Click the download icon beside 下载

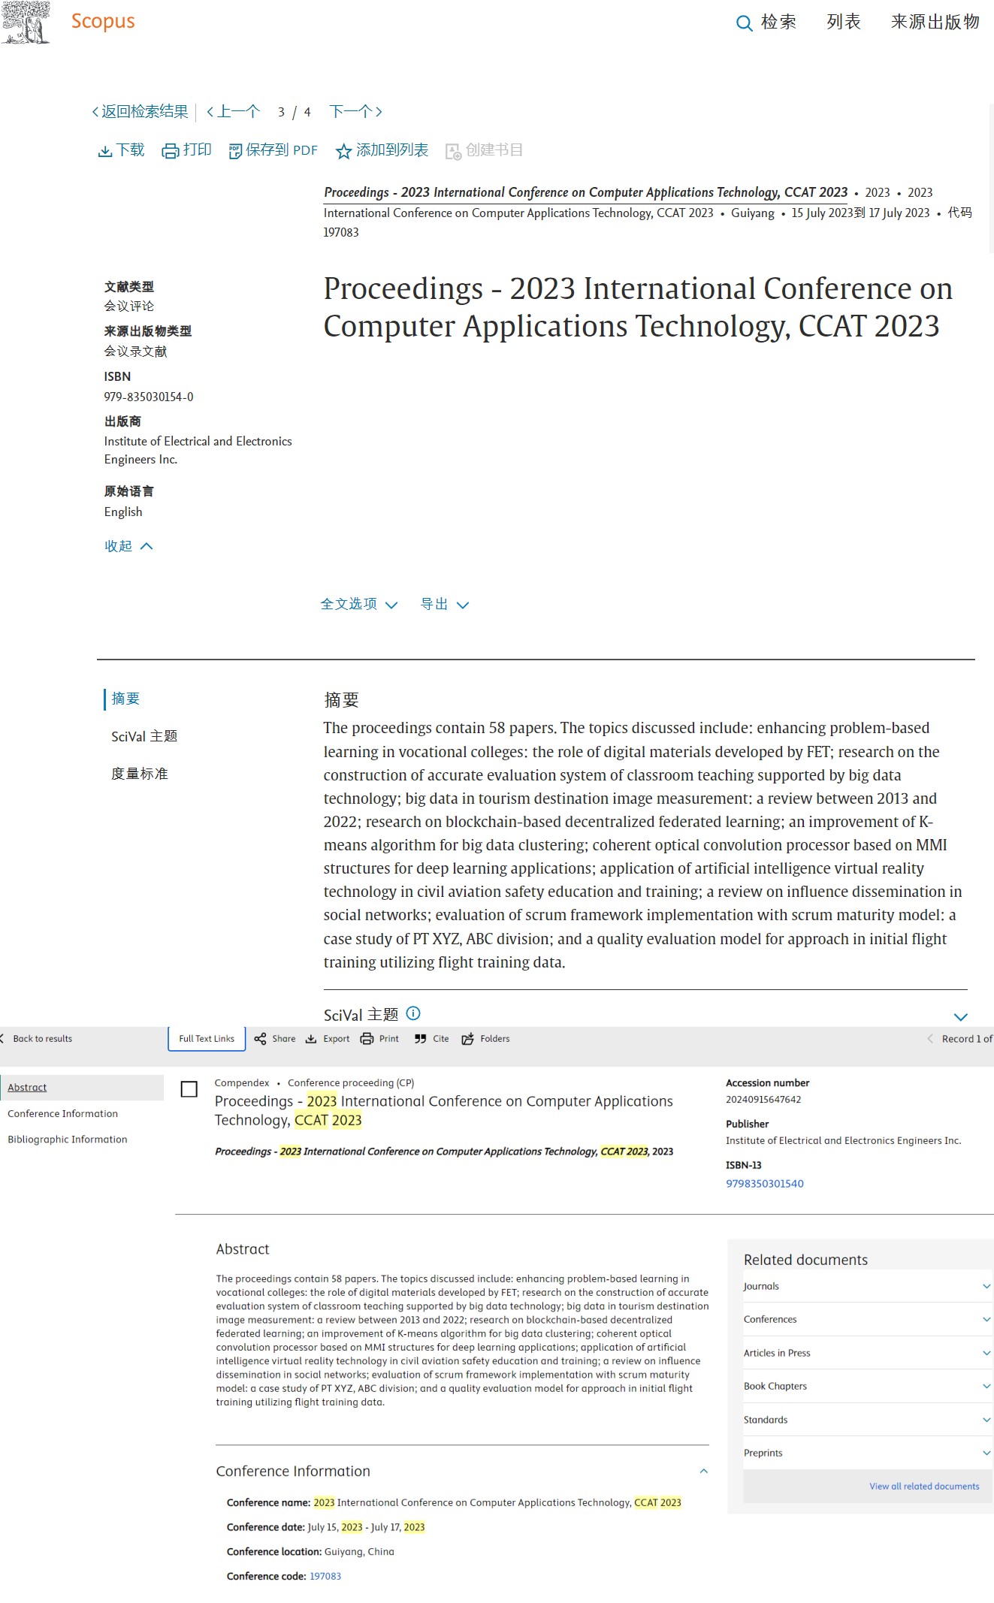point(105,152)
